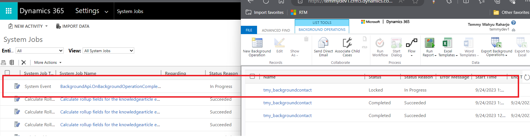Expand the Flow dropdown arrow

(x=412, y=55)
